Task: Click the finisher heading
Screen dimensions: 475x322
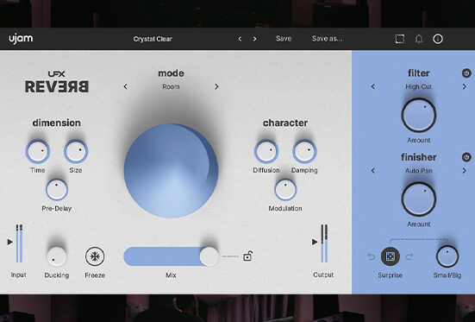Action: [x=419, y=157]
